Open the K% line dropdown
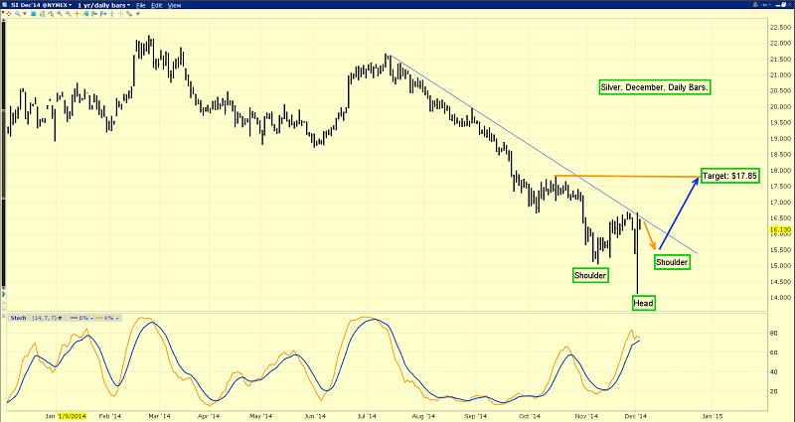Viewport: 795px width, 422px height. point(117,318)
